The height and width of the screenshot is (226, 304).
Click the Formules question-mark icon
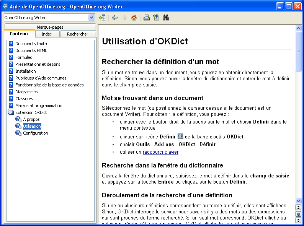click(11, 57)
